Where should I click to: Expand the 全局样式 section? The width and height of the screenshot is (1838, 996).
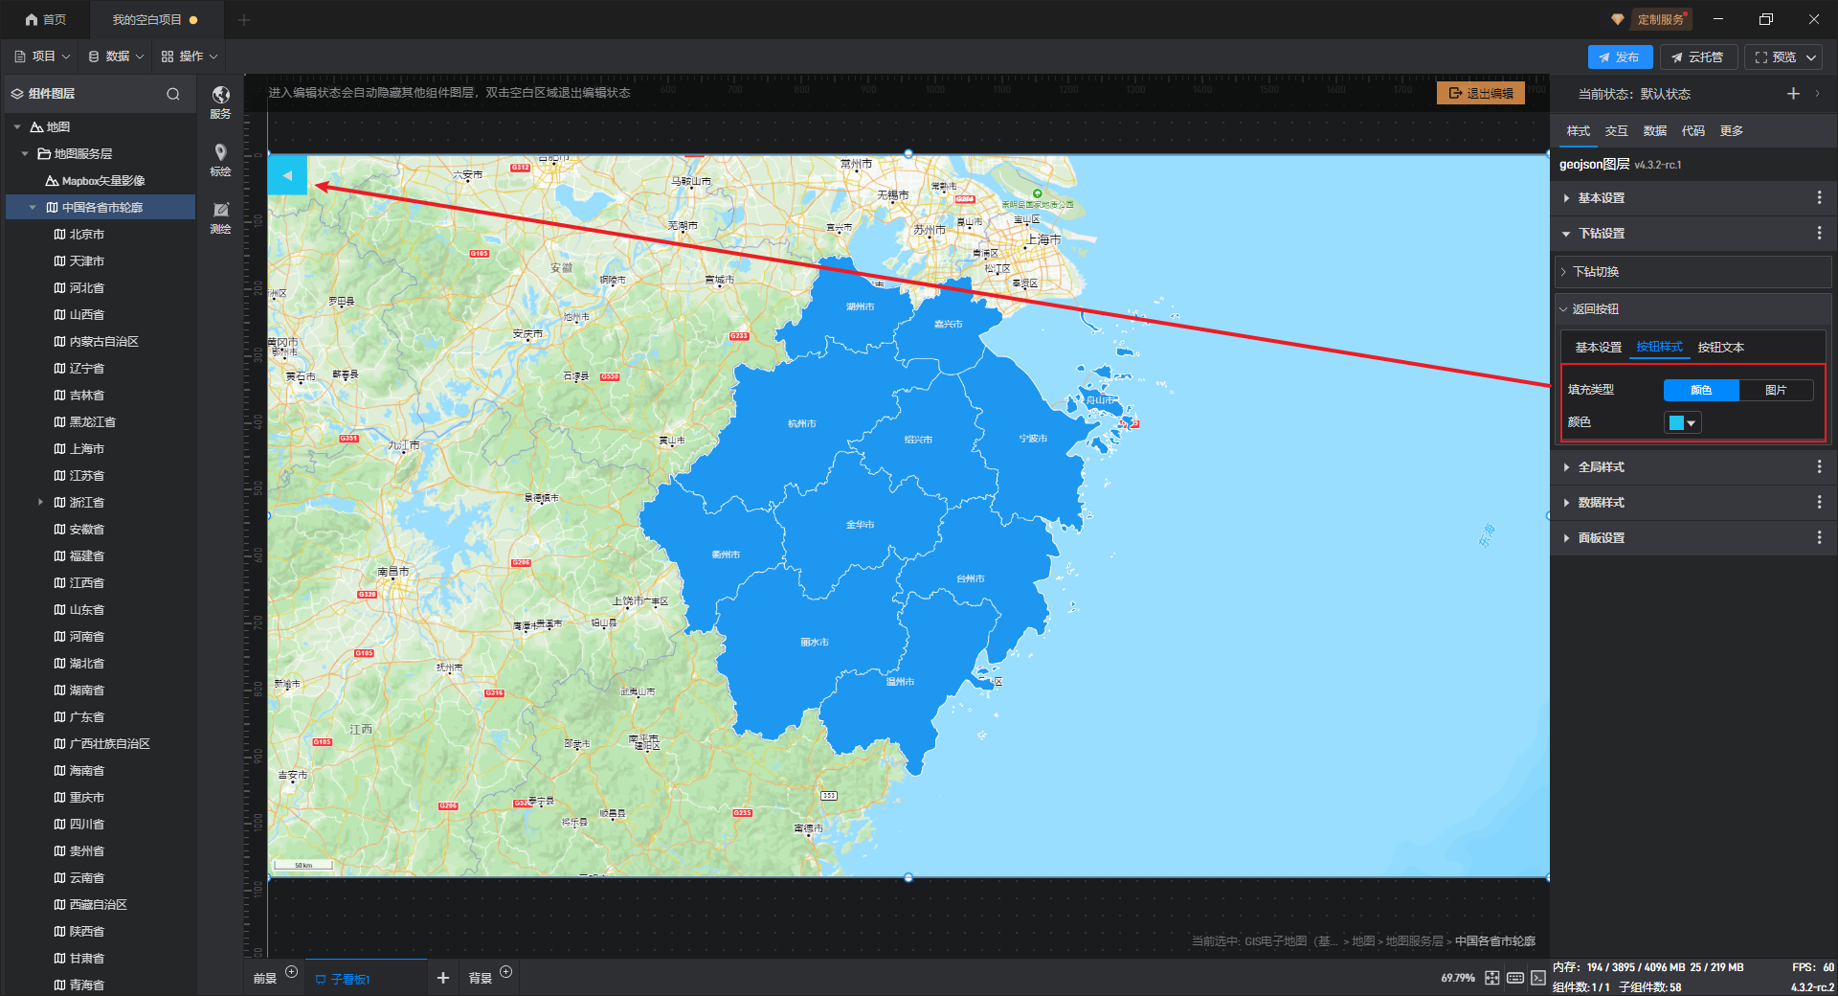(x=1566, y=467)
